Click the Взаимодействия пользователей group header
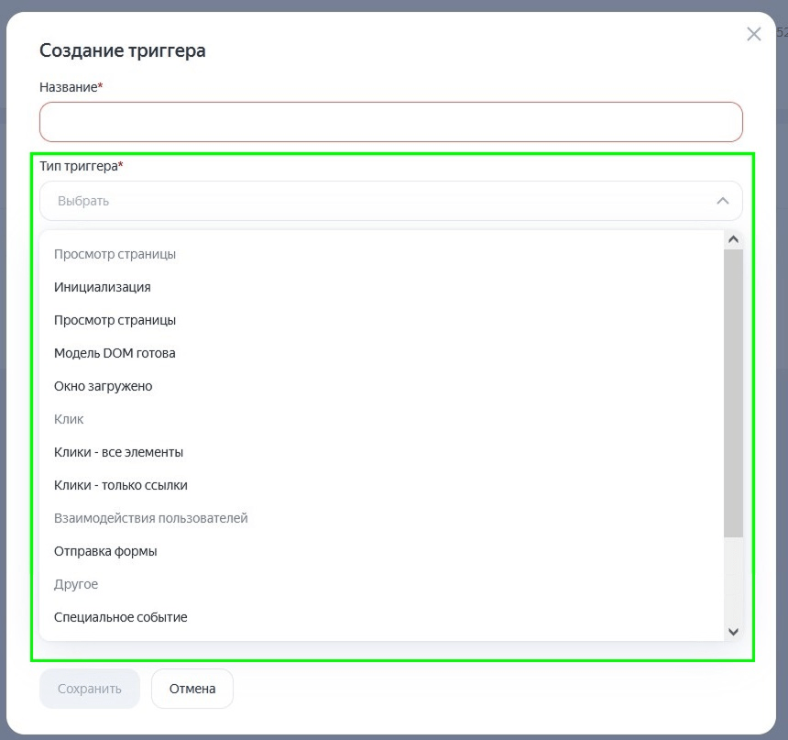This screenshot has width=788, height=740. tap(151, 518)
